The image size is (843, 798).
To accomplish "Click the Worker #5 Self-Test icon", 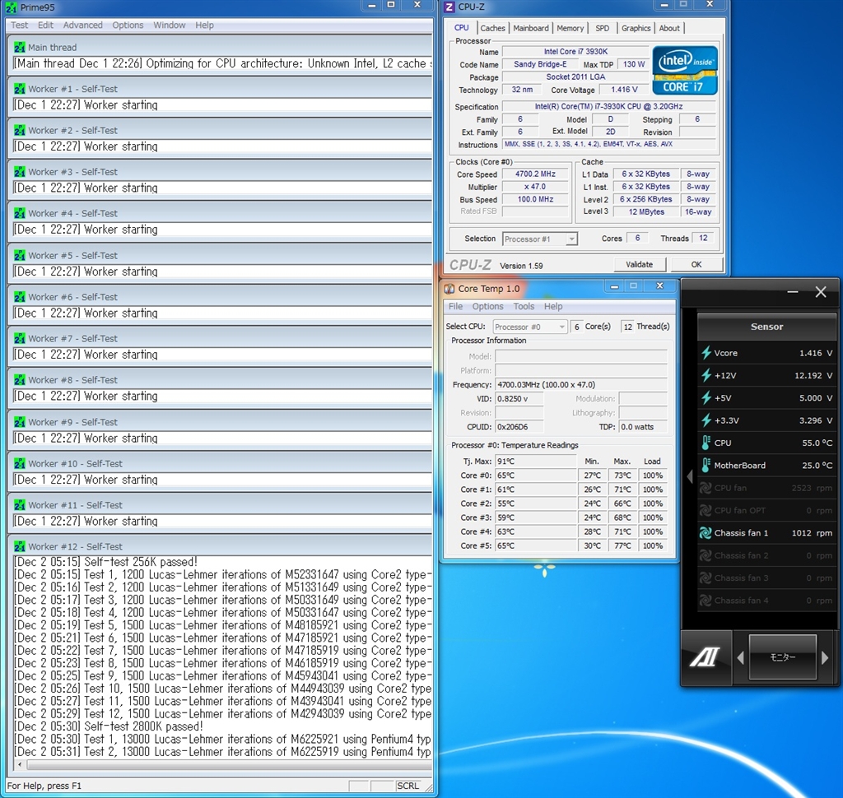I will 20,255.
